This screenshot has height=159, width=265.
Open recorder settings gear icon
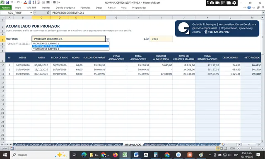[234, 3]
